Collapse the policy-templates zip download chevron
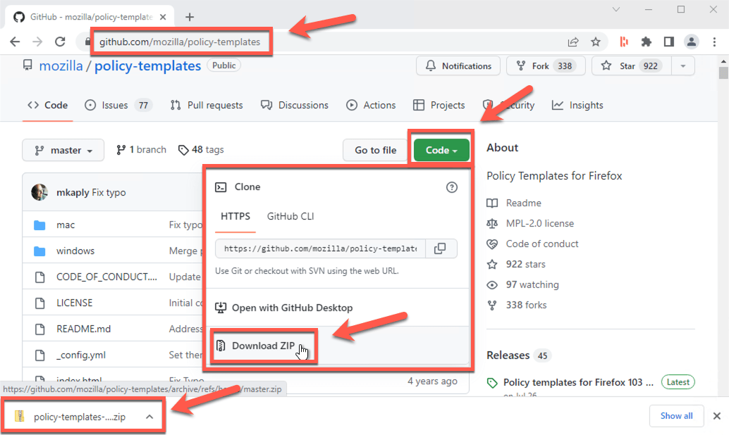The image size is (729, 435). click(x=149, y=416)
